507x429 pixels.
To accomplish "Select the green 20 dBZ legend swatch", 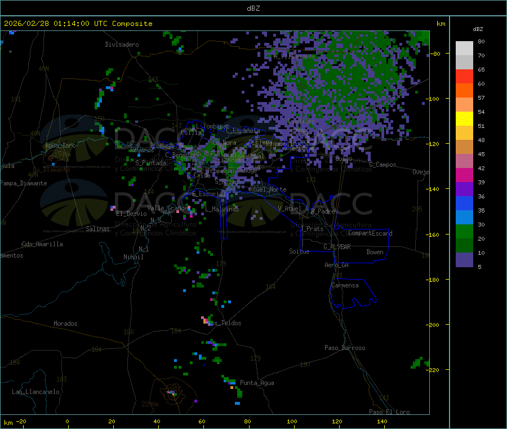I will click(464, 231).
